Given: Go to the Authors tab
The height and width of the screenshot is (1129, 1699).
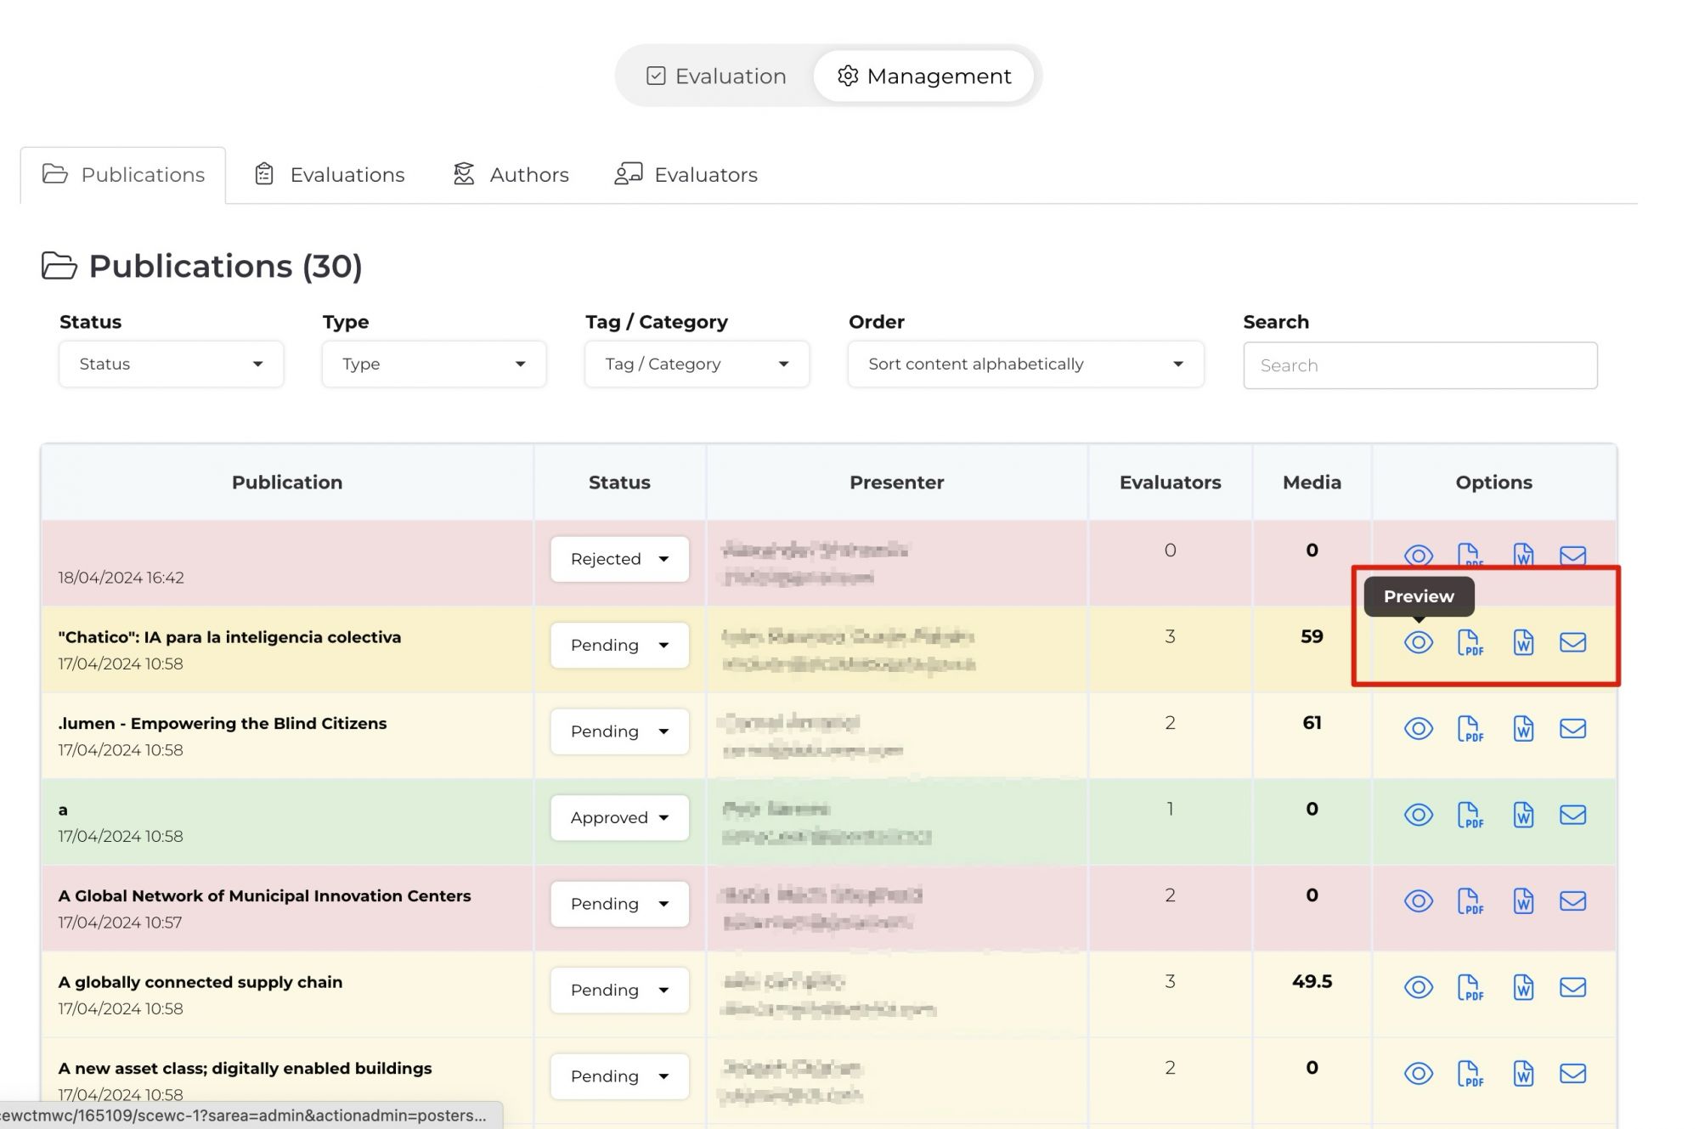Looking at the screenshot, I should (x=511, y=175).
